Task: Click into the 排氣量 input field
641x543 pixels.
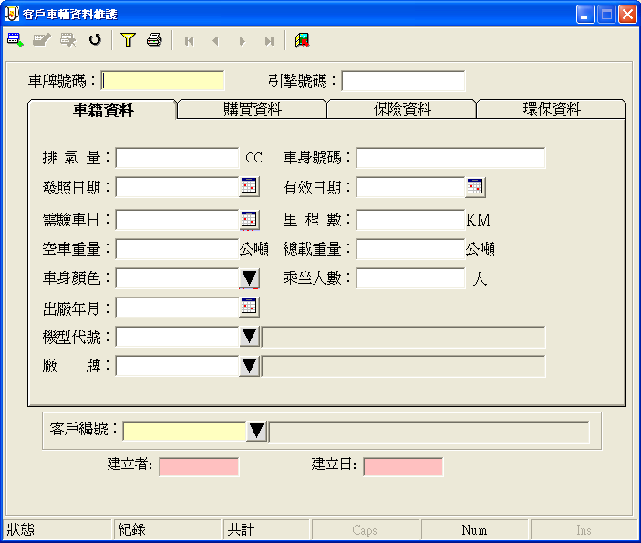Action: (x=177, y=158)
